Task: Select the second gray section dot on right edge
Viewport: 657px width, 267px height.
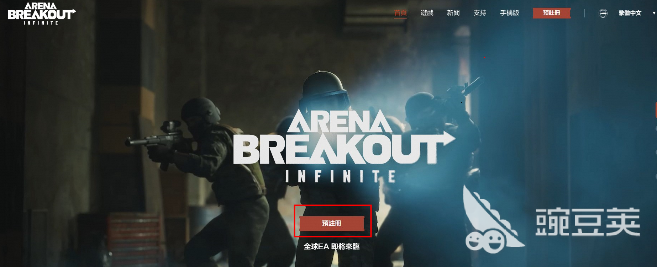Action: [x=656, y=152]
